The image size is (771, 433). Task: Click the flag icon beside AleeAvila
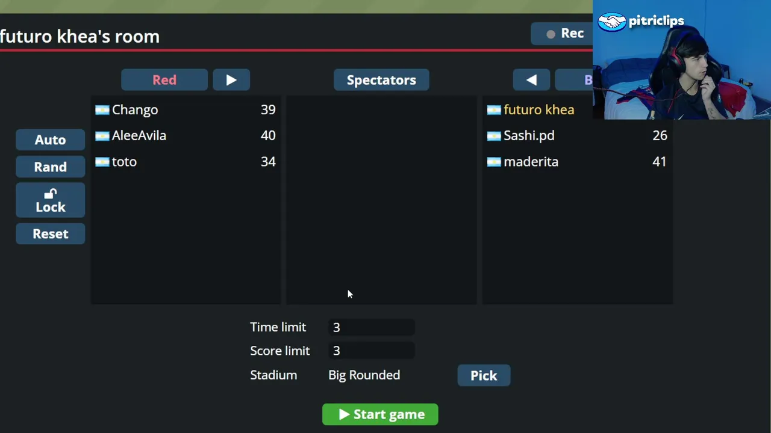(102, 136)
